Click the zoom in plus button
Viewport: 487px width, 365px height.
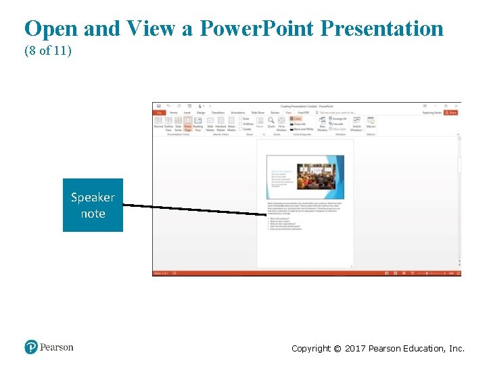pos(445,274)
